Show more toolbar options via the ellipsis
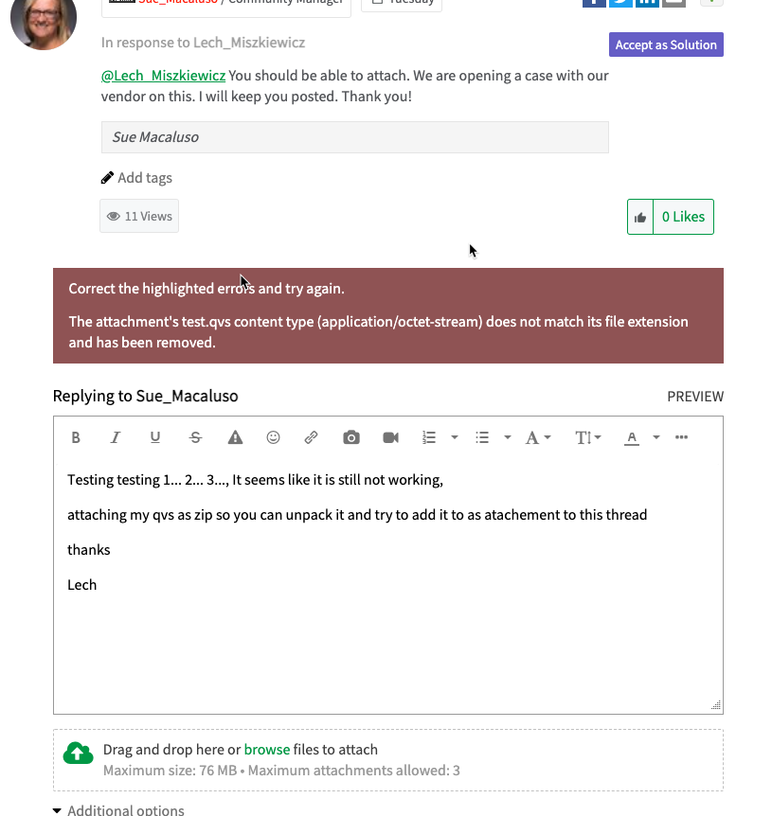This screenshot has width=772, height=816. (x=681, y=437)
